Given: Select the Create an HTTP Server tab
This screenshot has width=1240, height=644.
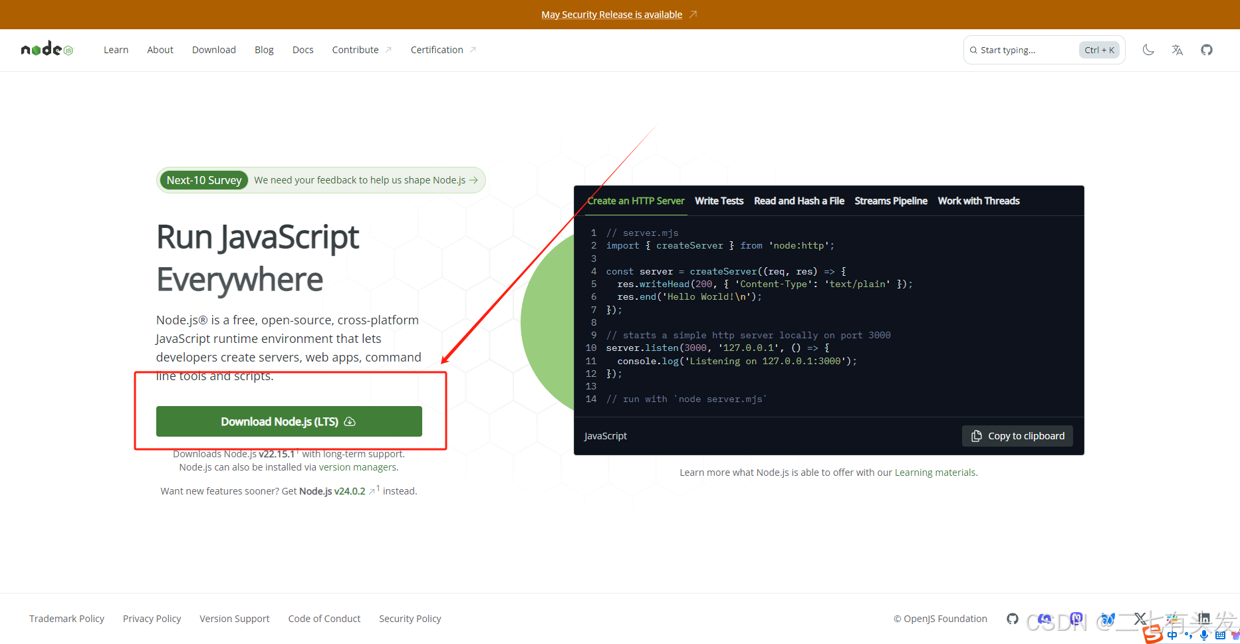Looking at the screenshot, I should [636, 201].
